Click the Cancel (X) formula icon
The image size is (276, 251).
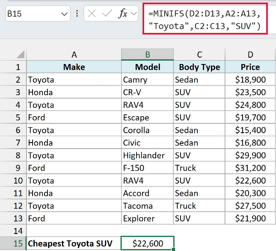coord(92,14)
